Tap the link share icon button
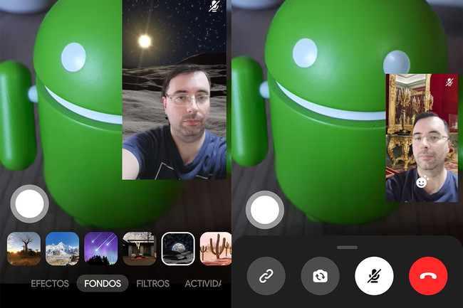 (266, 276)
